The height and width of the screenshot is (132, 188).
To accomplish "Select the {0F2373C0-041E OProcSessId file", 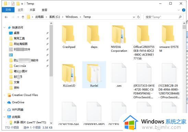I will pos(144,81).
